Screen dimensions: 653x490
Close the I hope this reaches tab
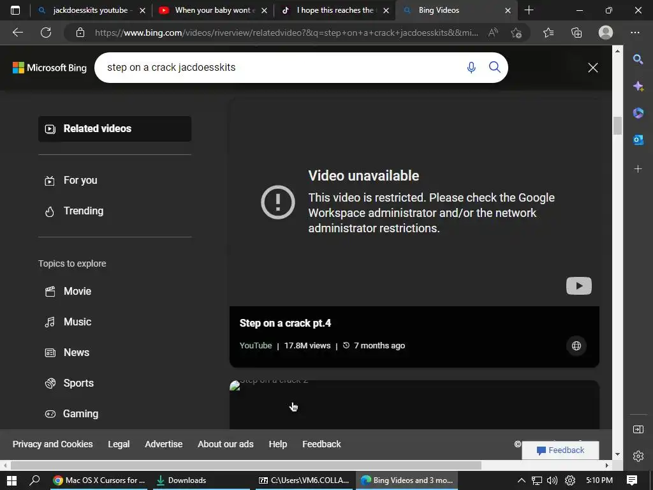[x=386, y=10]
